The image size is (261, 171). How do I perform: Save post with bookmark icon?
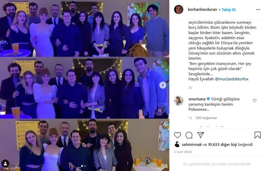coord(257,135)
